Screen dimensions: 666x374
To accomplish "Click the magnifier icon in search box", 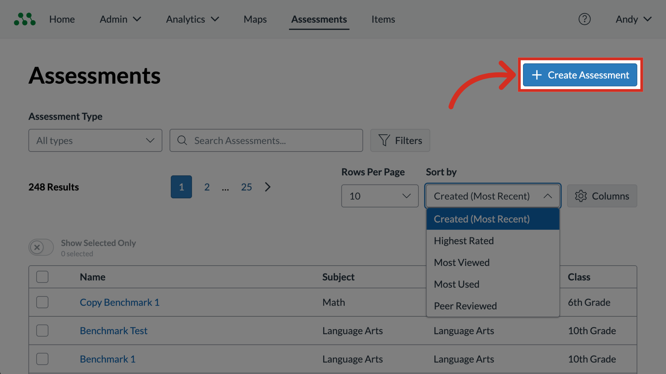I will pos(182,140).
